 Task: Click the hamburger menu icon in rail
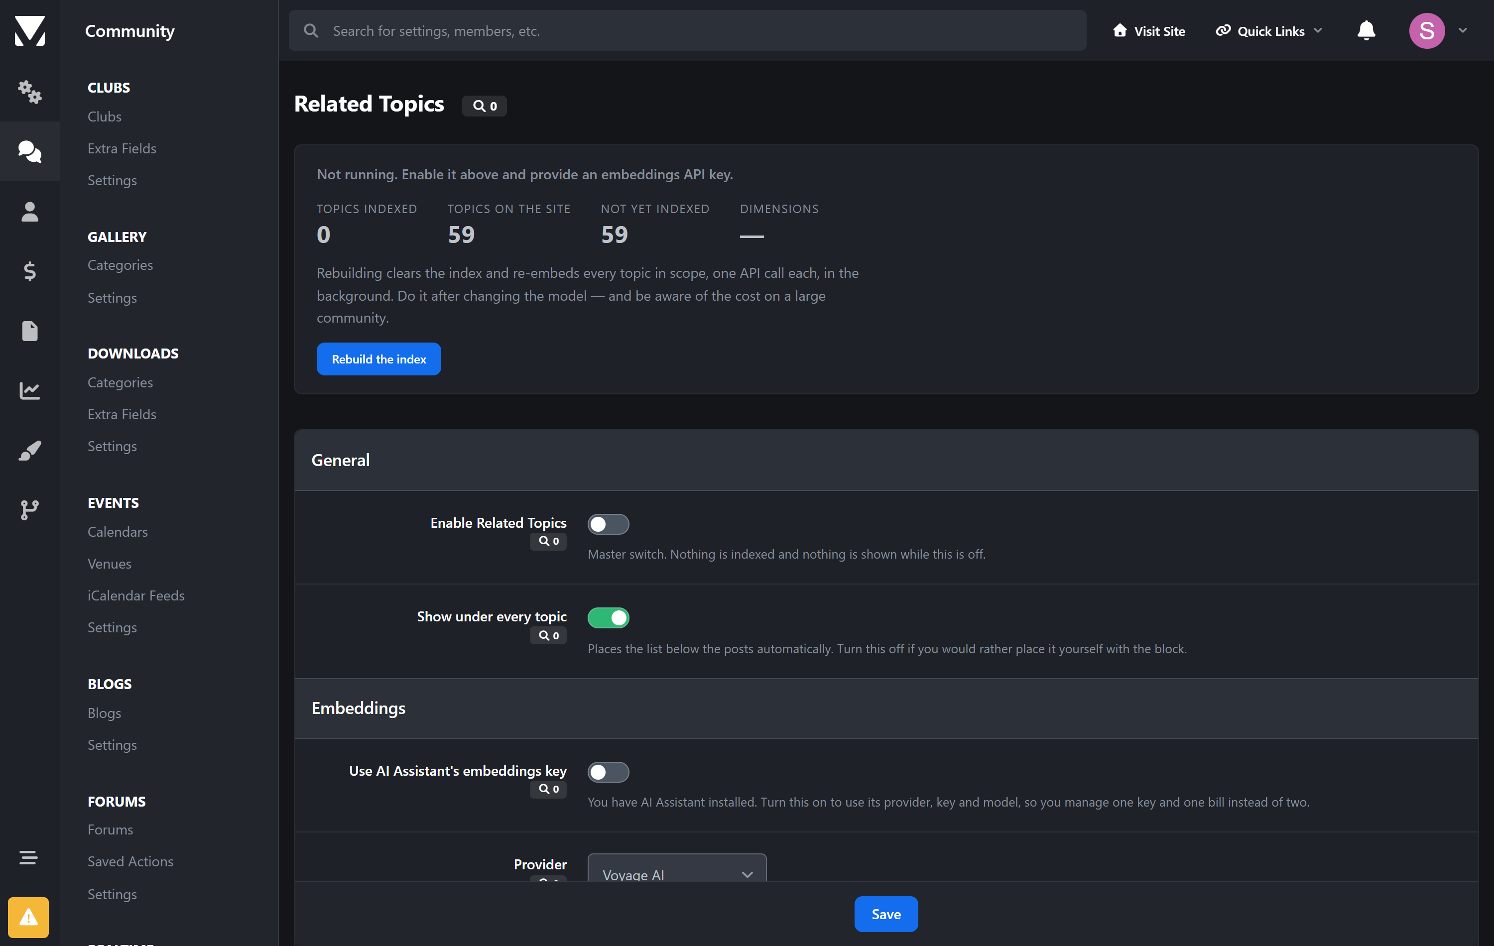[x=28, y=857]
